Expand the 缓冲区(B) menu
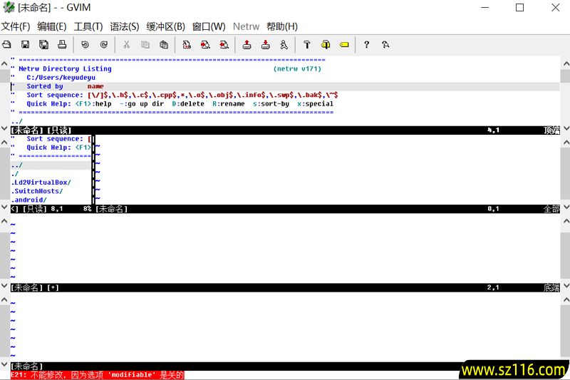 tap(165, 26)
